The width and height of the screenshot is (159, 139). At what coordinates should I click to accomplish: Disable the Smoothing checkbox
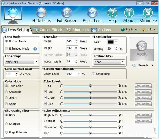pyautogui.click(x=94, y=74)
